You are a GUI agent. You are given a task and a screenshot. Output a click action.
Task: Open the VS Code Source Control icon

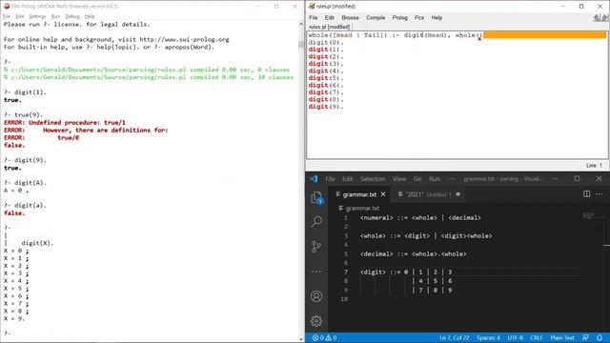pos(316,247)
